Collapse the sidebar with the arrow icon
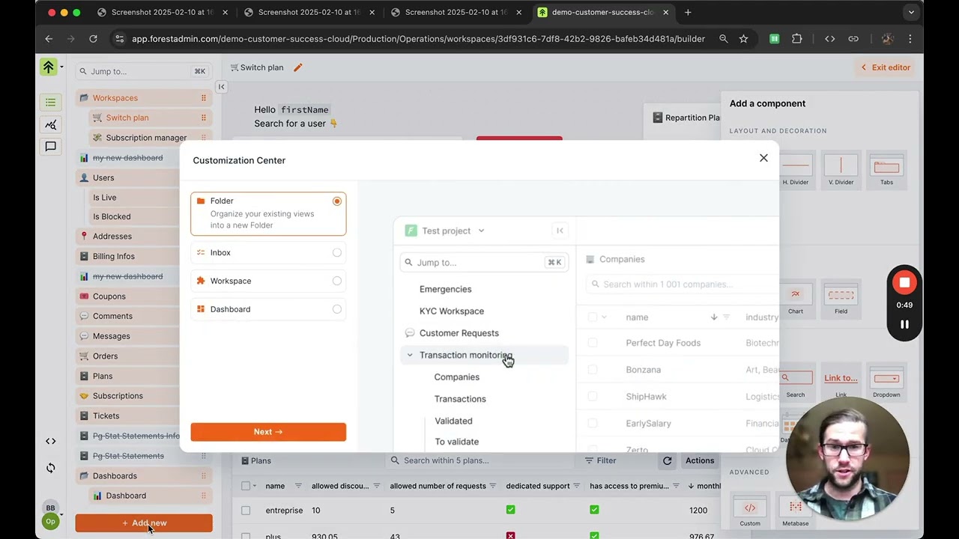 pos(221,87)
